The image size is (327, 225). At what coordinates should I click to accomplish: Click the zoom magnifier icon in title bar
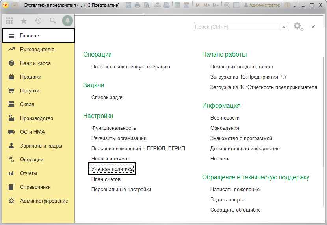tap(227, 6)
